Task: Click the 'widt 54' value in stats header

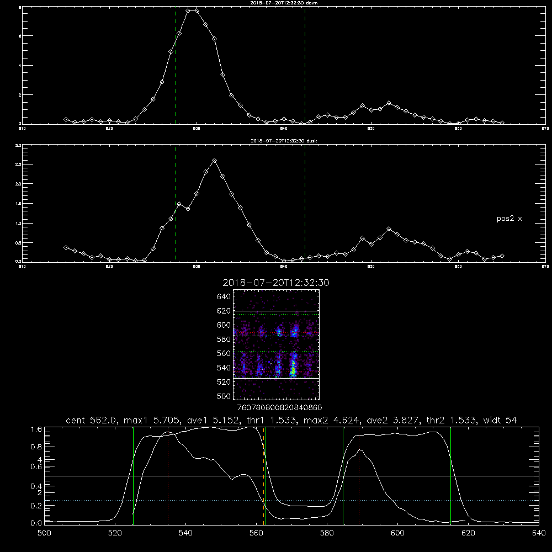Action: [500, 420]
